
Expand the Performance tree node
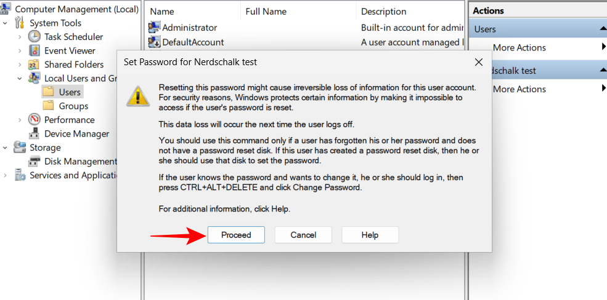20,120
